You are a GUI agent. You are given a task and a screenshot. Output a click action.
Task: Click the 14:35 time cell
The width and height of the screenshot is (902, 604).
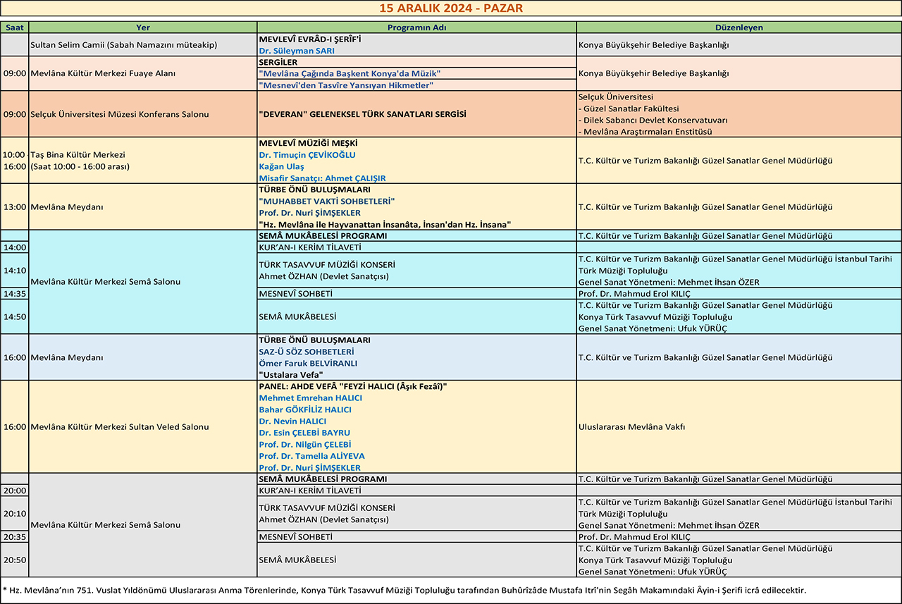[14, 294]
